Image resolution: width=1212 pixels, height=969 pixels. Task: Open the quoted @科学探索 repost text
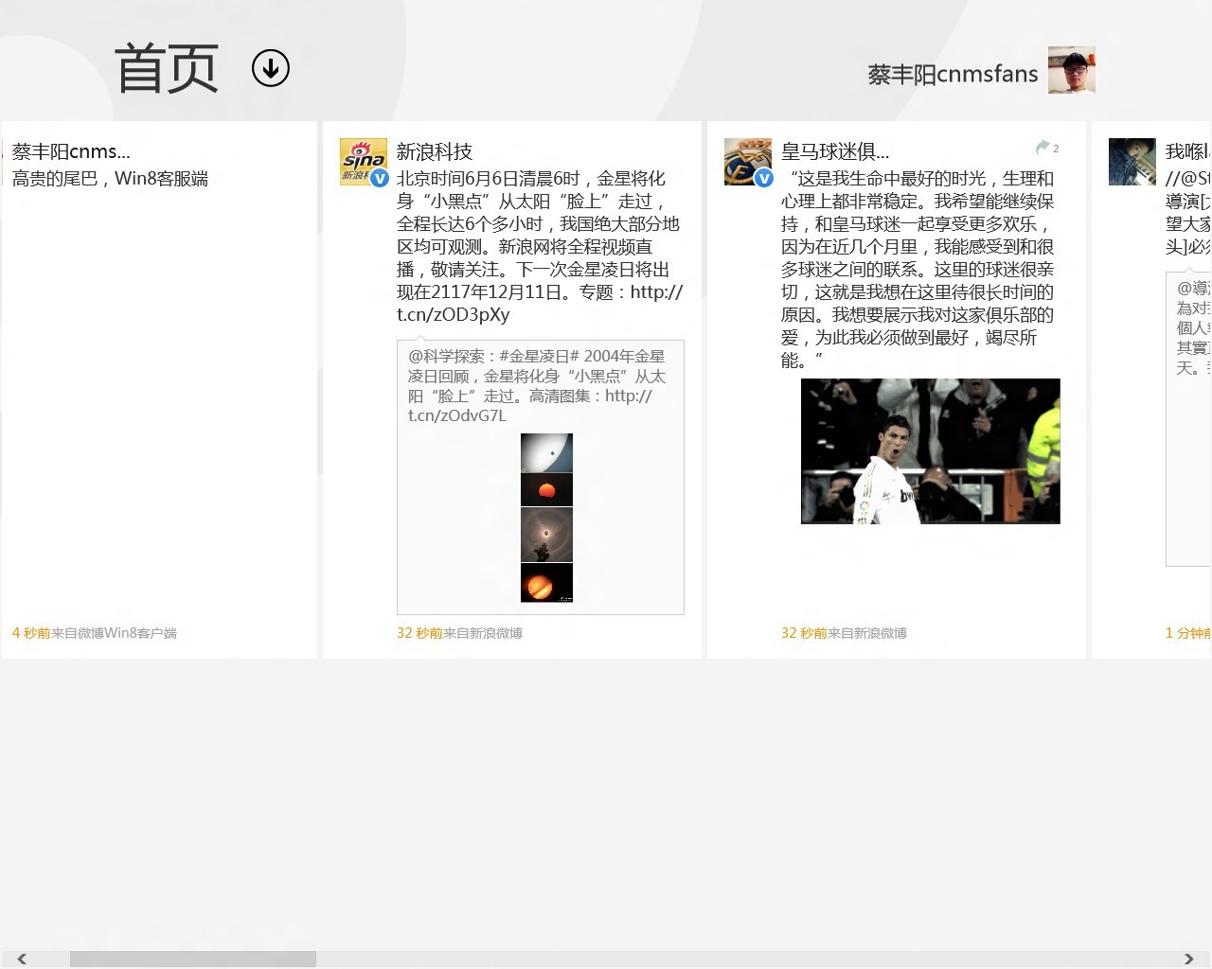pos(538,386)
